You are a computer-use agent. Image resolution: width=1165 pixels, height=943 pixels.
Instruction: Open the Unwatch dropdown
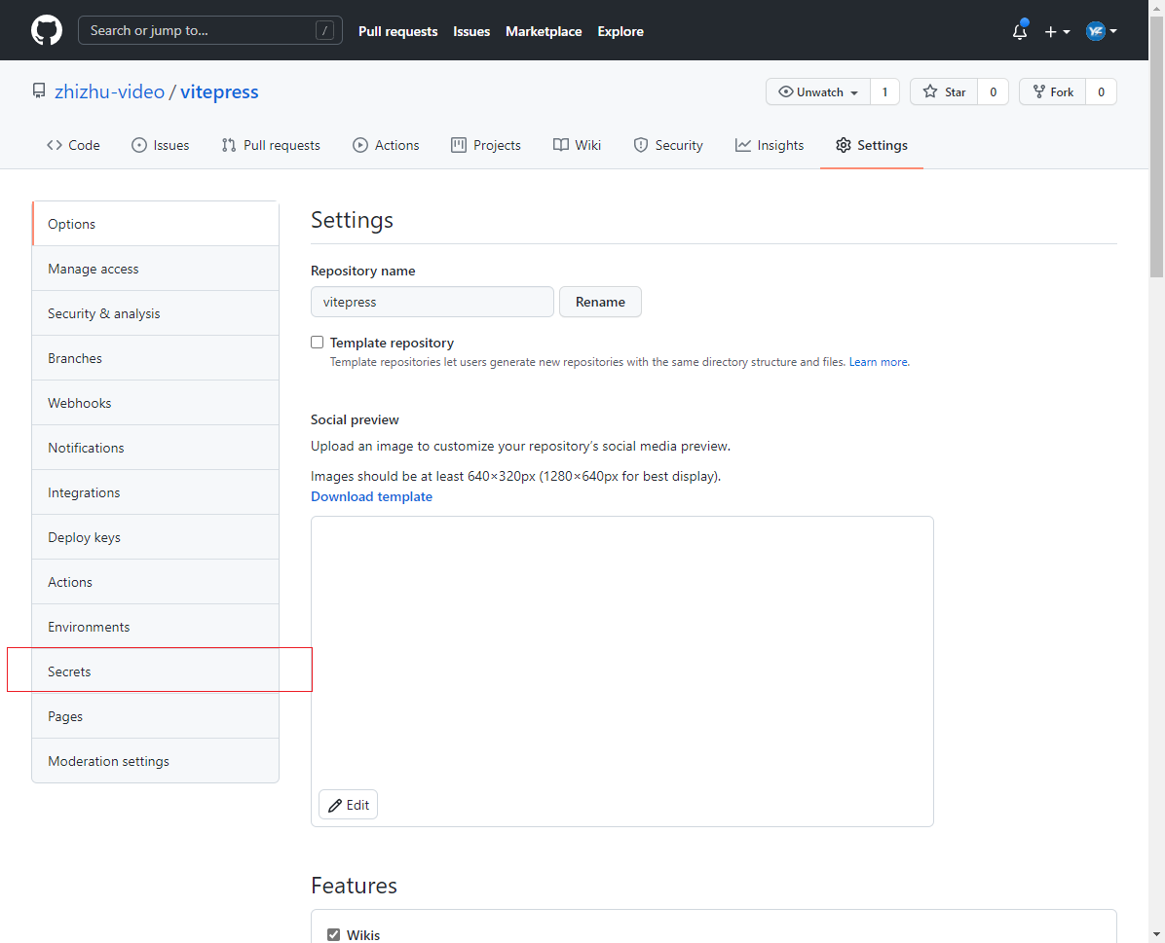pyautogui.click(x=818, y=92)
